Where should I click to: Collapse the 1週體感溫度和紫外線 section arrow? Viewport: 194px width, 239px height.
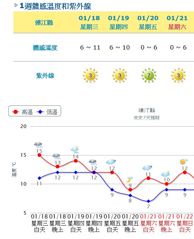[16, 5]
